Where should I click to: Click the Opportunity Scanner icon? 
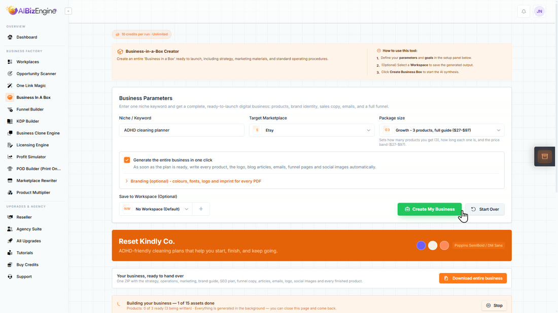click(x=10, y=73)
